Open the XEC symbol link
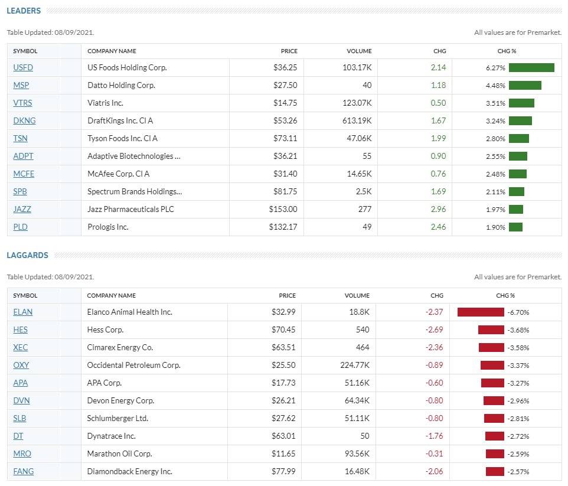568x486 pixels. click(x=20, y=348)
